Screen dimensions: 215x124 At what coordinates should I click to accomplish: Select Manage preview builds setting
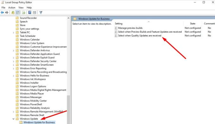point(130,28)
